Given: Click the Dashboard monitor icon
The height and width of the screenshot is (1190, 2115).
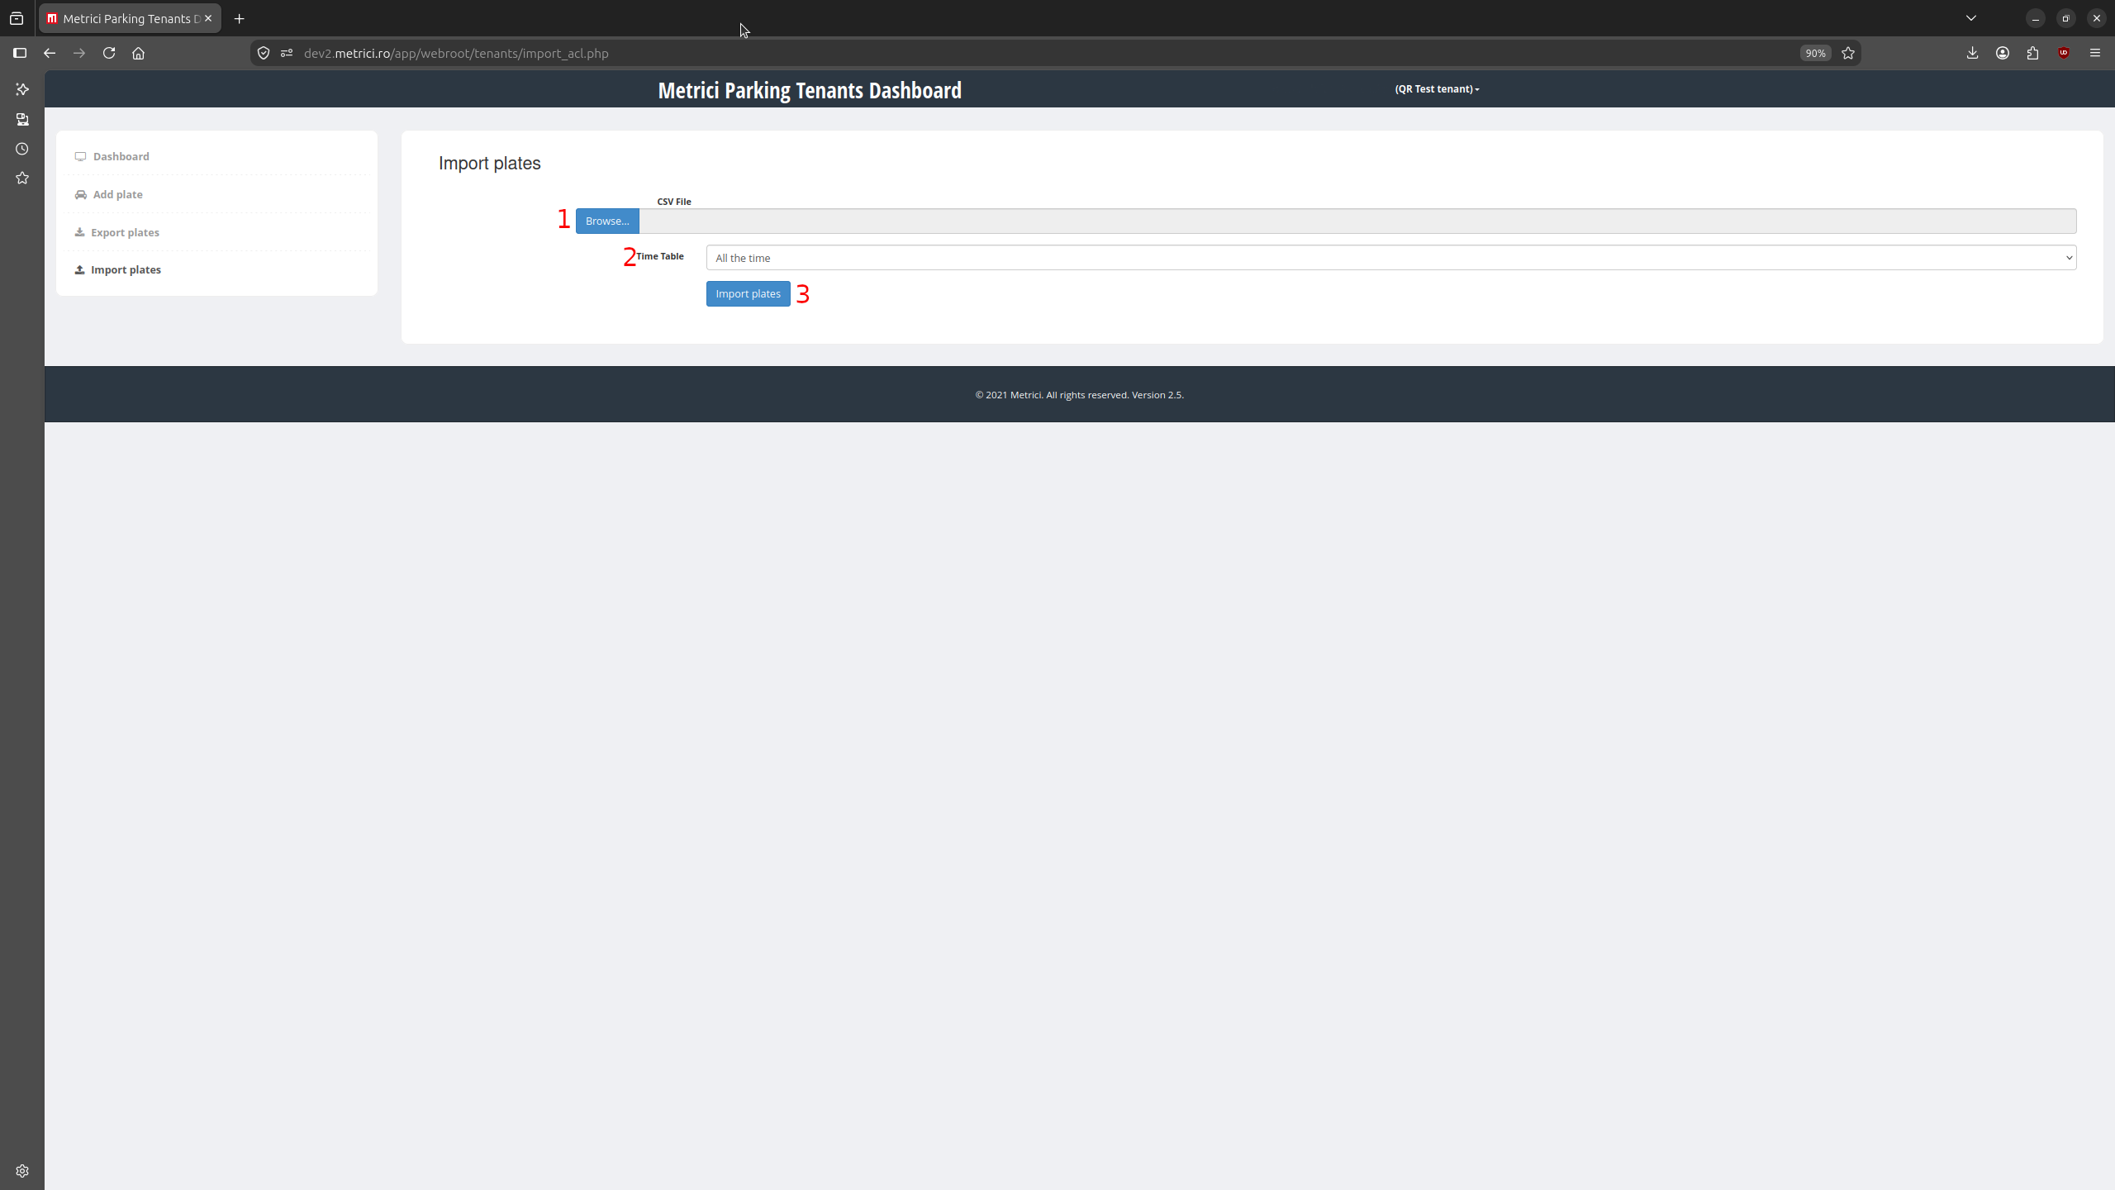Looking at the screenshot, I should [x=80, y=156].
